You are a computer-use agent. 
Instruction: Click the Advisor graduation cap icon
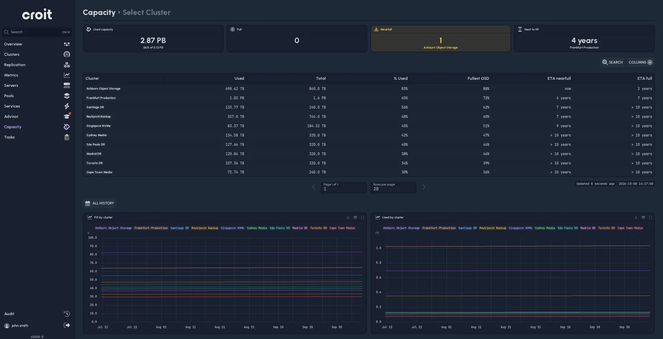point(67,117)
